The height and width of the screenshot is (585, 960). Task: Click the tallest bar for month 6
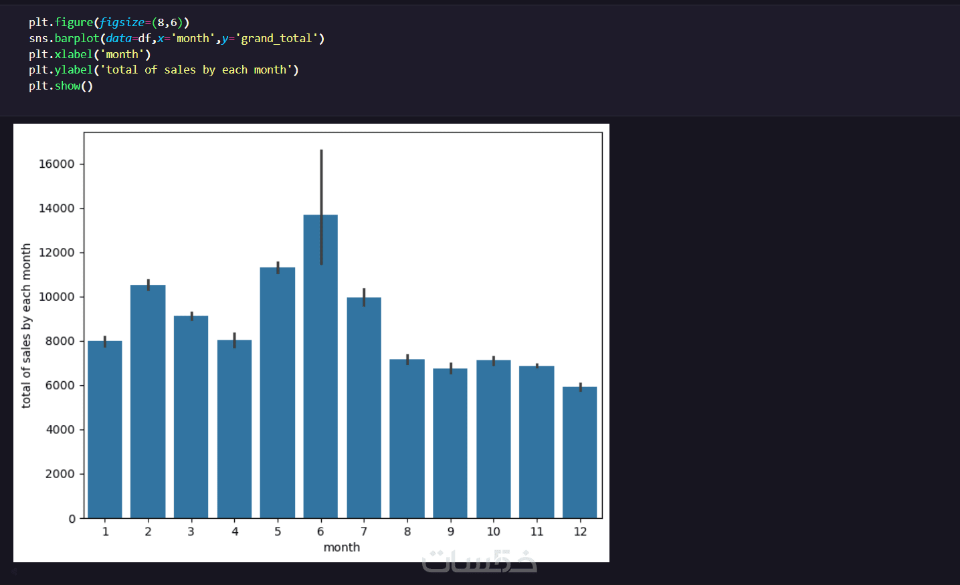tap(320, 368)
